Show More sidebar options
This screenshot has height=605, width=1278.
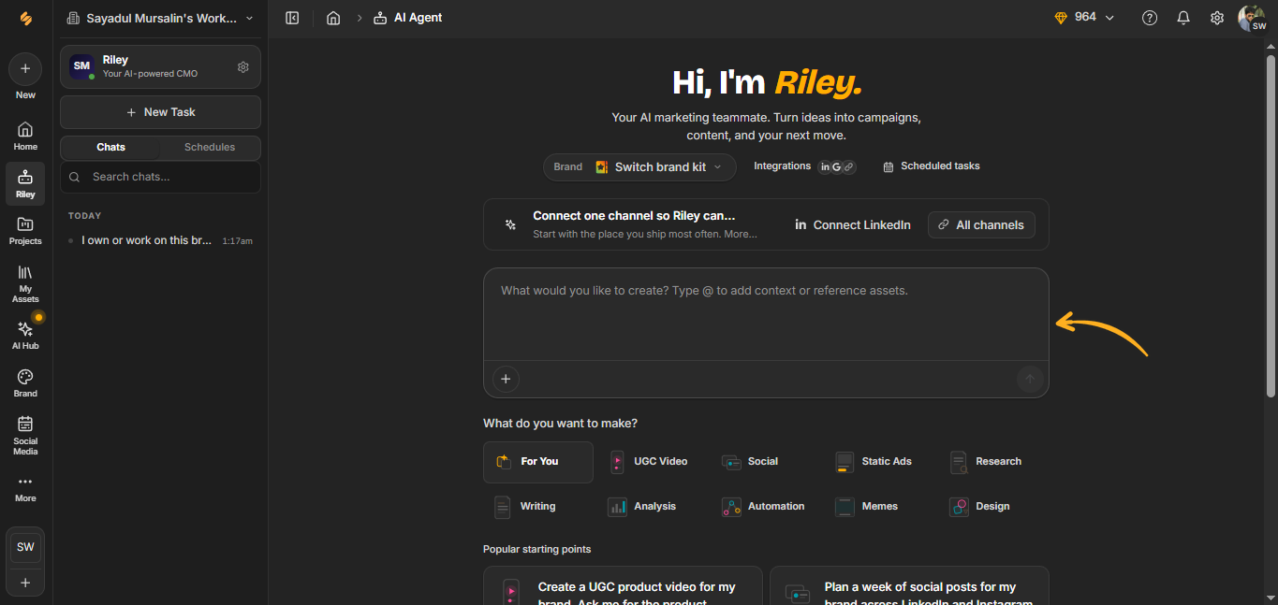click(25, 488)
